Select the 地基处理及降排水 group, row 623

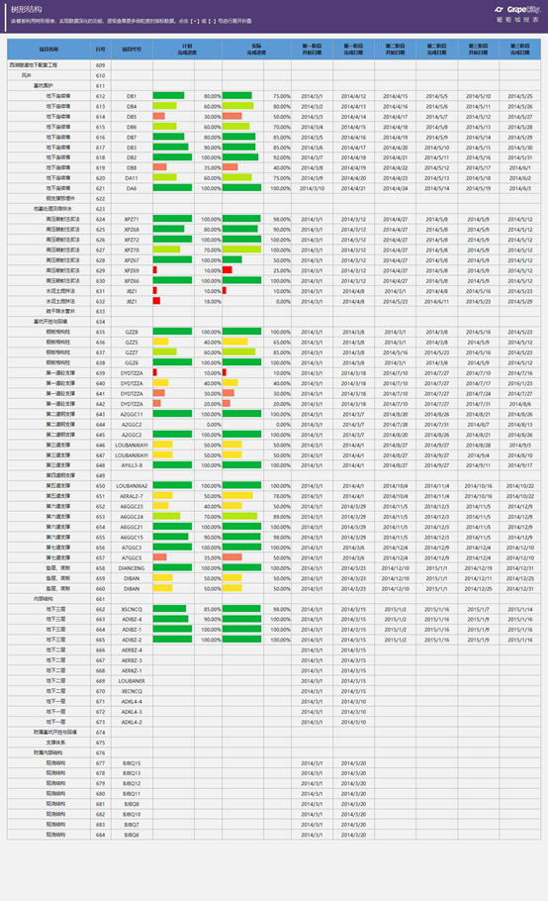[x=52, y=209]
